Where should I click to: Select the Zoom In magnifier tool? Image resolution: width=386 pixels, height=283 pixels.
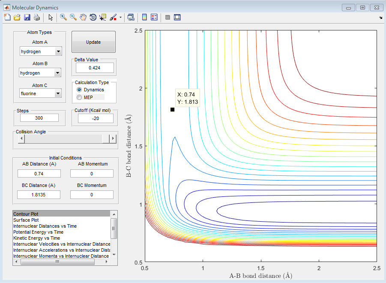[63, 17]
